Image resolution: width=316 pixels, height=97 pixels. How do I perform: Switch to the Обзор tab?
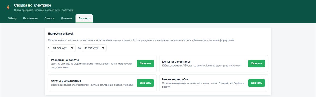[x=12, y=18]
